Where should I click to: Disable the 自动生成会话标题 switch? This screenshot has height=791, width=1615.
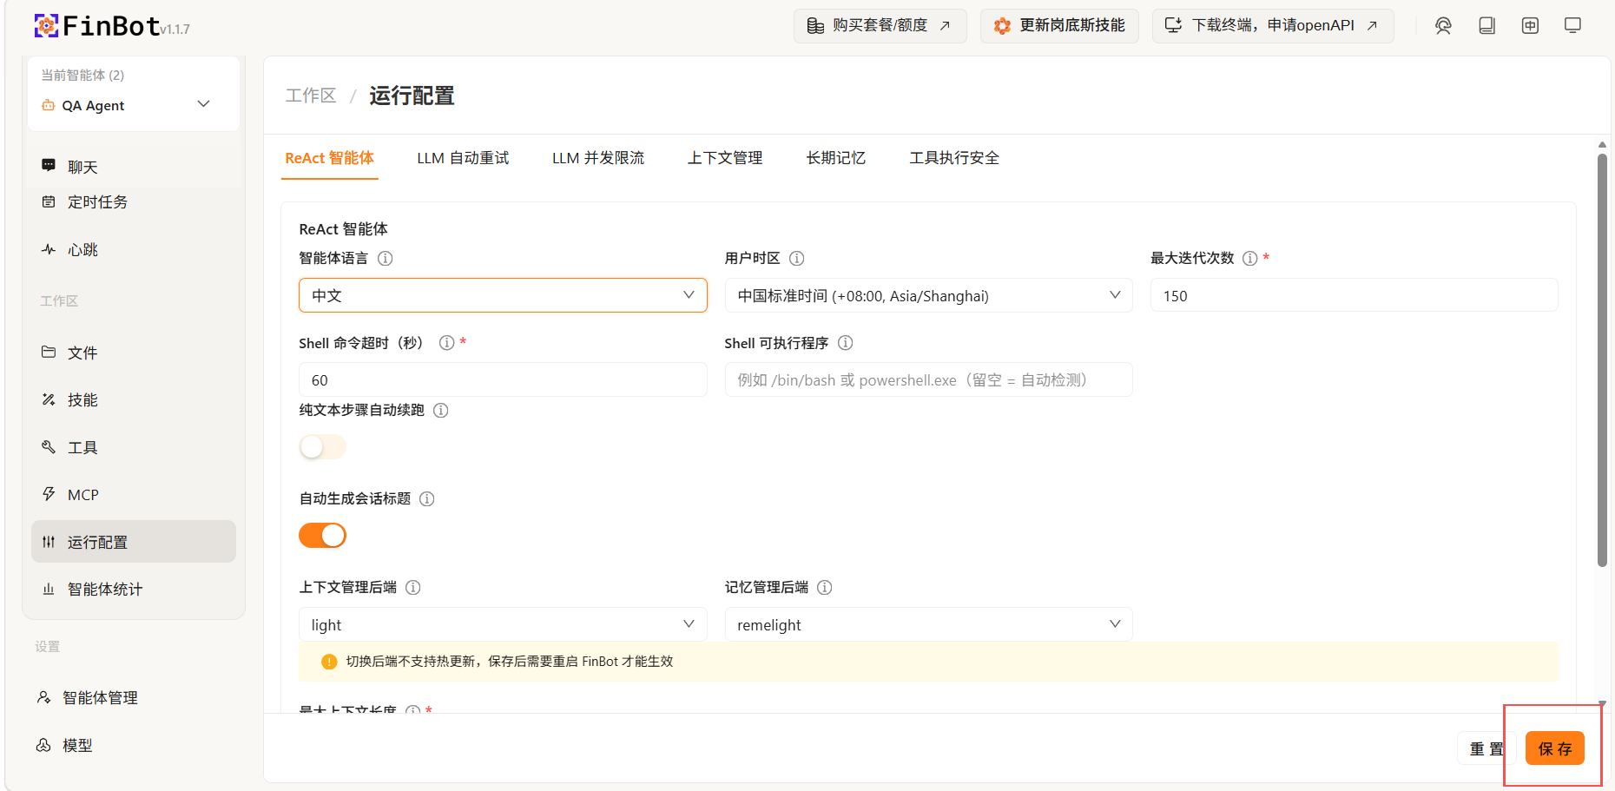click(x=322, y=535)
